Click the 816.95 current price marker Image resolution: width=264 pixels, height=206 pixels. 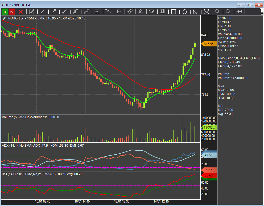pos(209,44)
